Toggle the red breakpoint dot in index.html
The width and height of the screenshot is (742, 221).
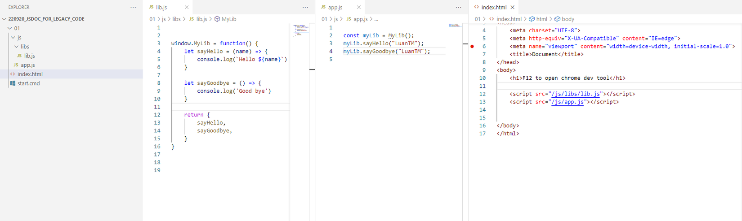472,46
